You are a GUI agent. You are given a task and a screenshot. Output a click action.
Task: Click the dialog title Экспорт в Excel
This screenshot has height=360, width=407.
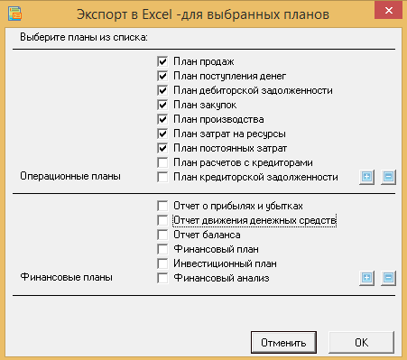pos(203,14)
